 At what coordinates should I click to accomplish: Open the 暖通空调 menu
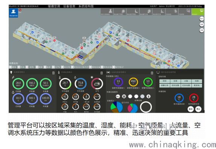point(54,6)
